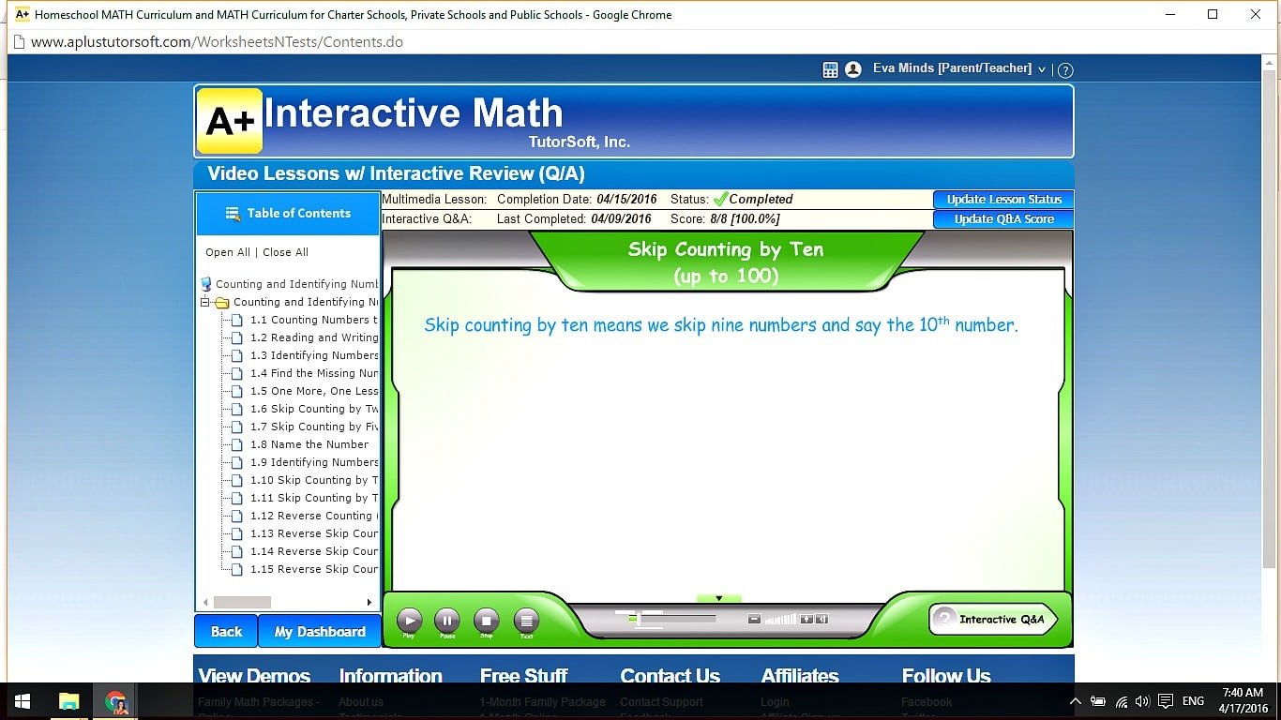This screenshot has width=1281, height=720.
Task: Expand hidden icons in the system tray
Action: [1076, 700]
